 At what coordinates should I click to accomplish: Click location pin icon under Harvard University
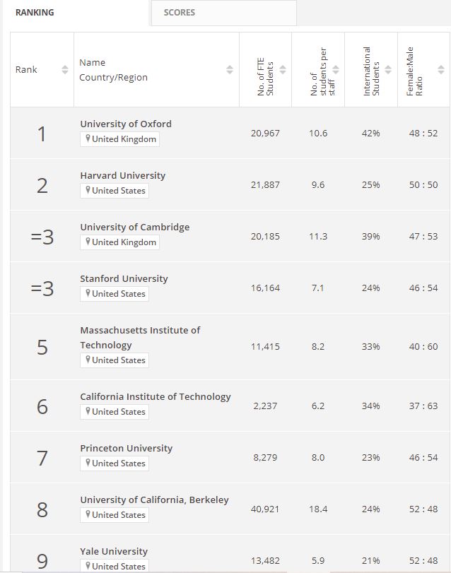(x=88, y=191)
